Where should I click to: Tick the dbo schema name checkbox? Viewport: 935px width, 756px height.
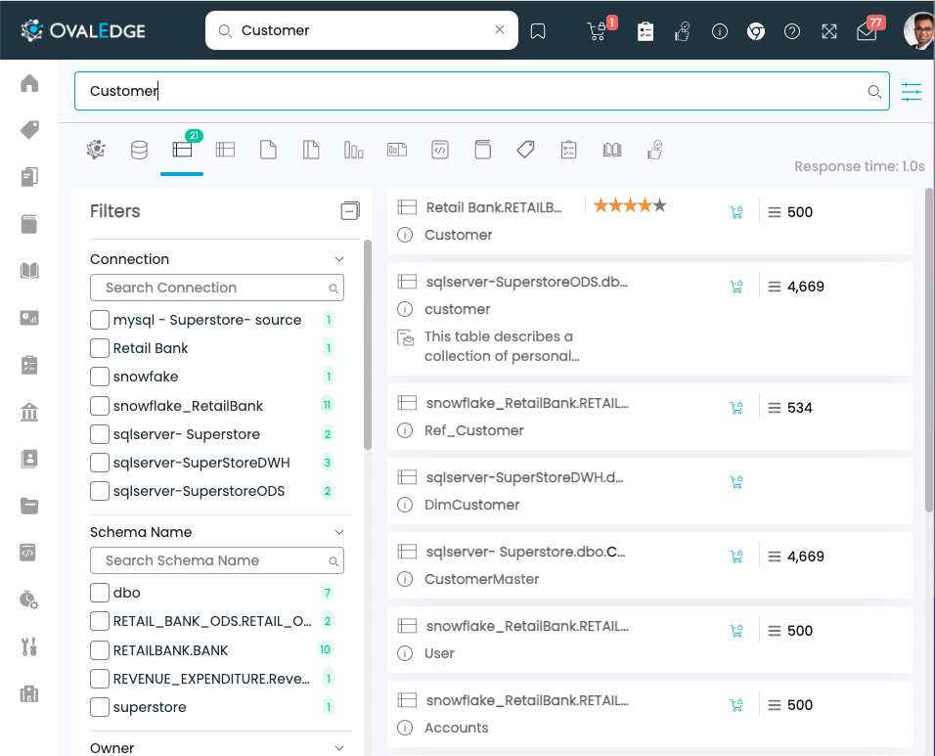[x=99, y=593]
